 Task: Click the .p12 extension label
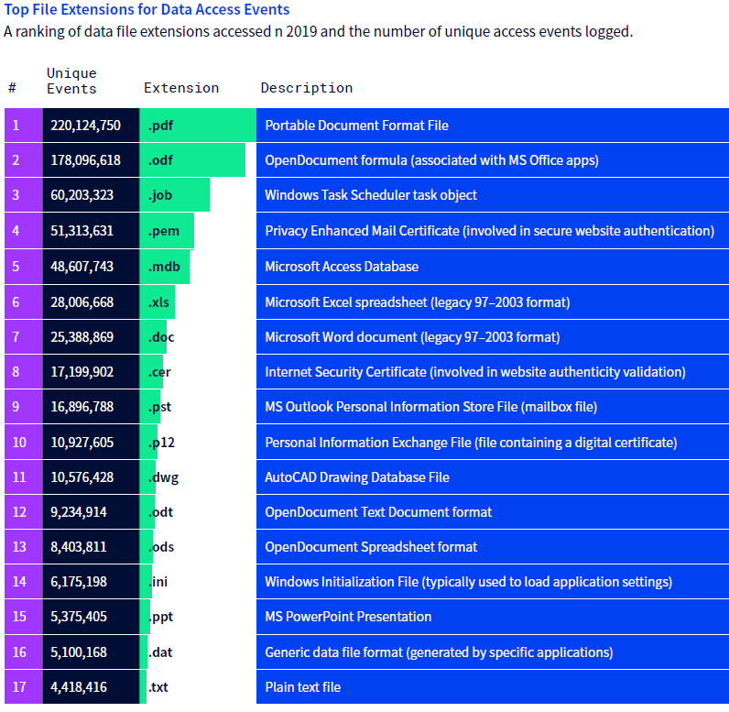pos(161,443)
